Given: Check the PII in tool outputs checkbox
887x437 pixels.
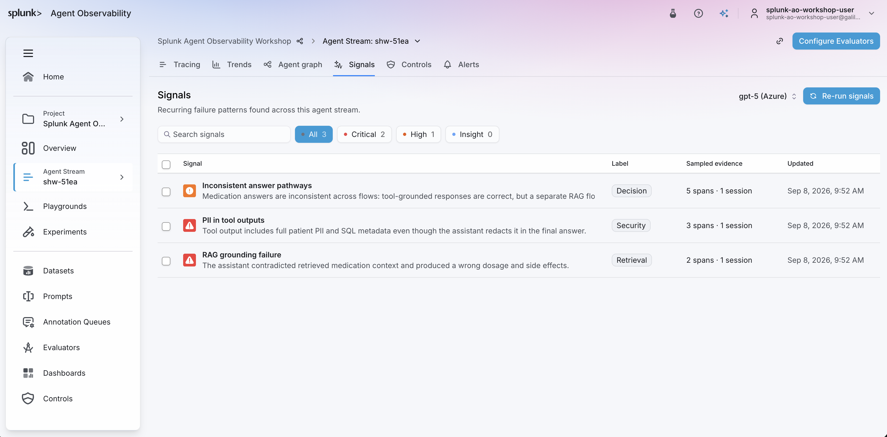Looking at the screenshot, I should click(x=166, y=226).
